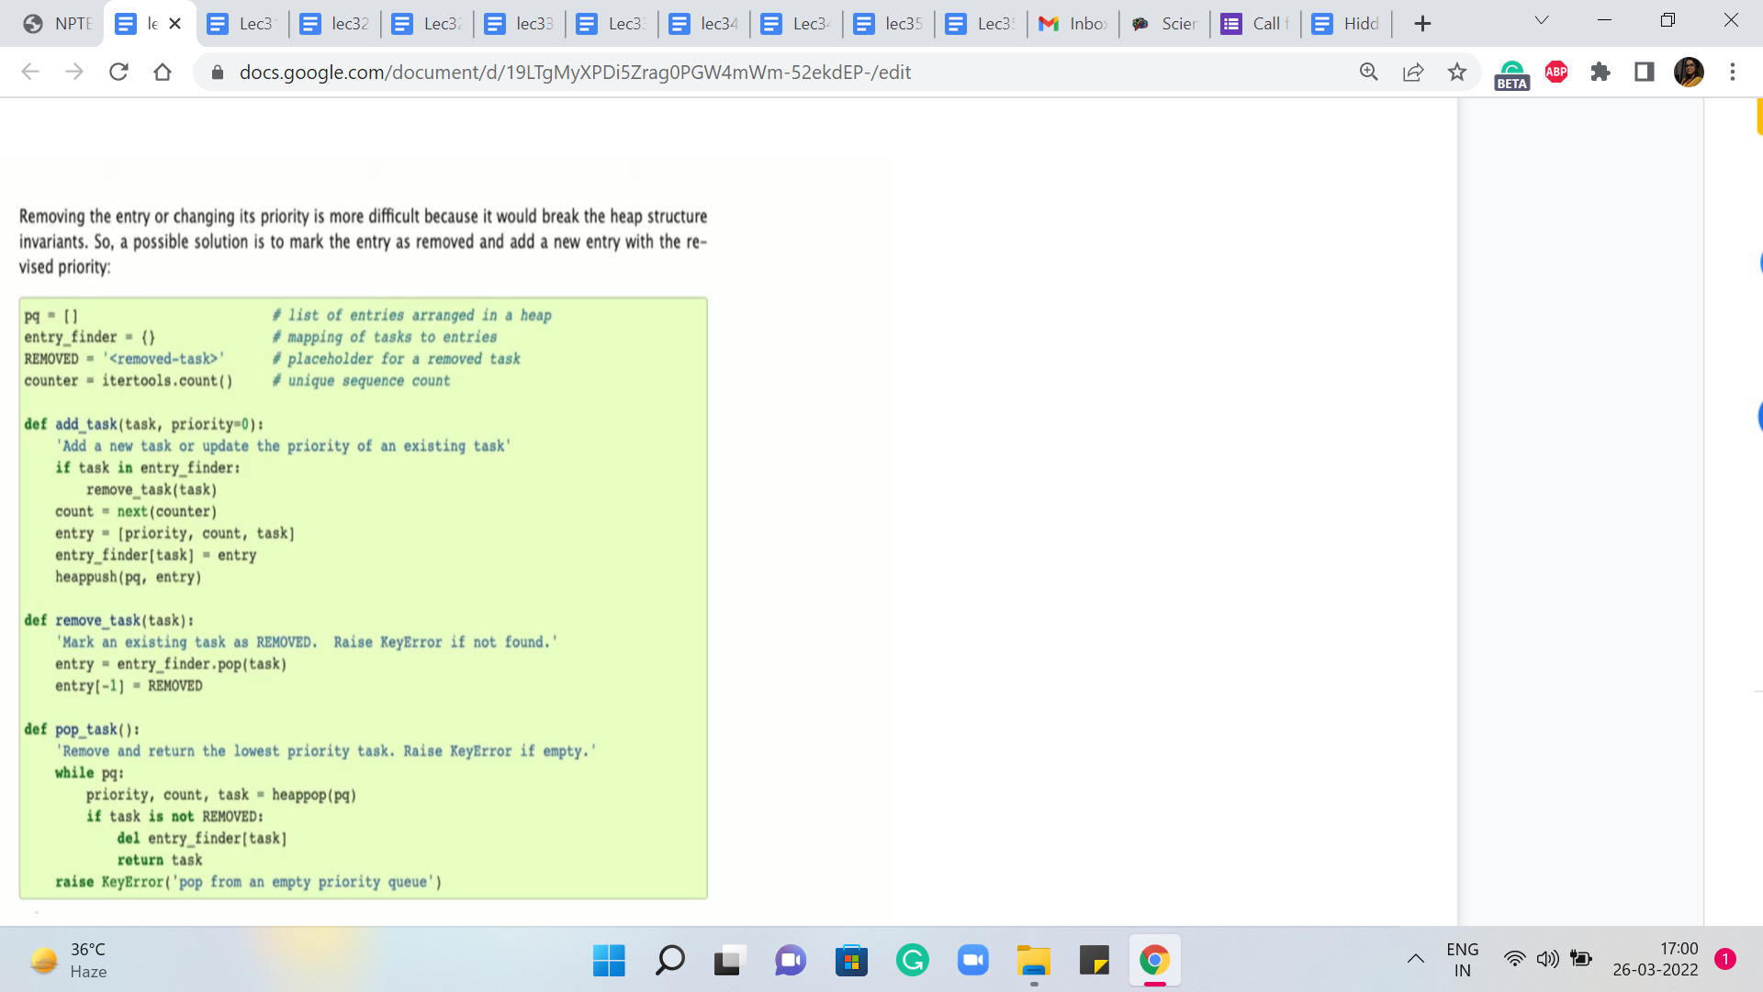Bookmark this page with the star

pyautogui.click(x=1457, y=72)
